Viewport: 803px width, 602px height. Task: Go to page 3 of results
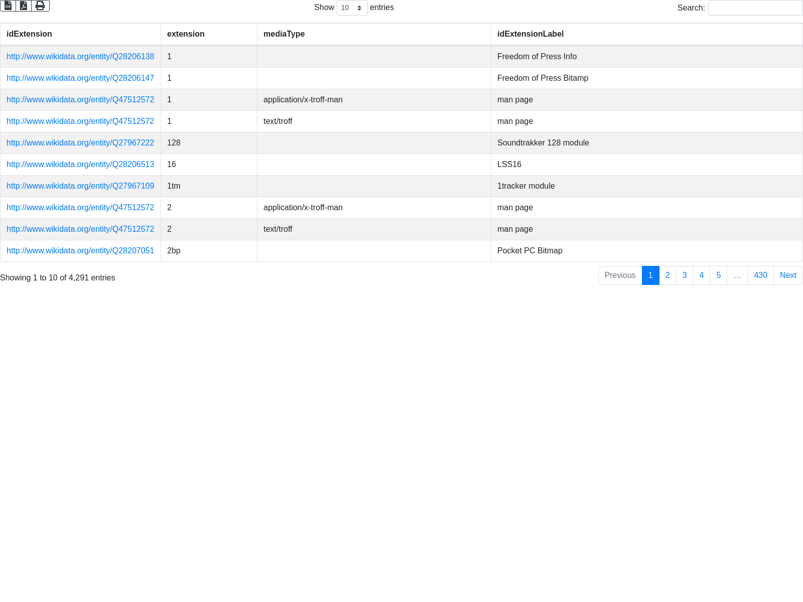click(685, 275)
